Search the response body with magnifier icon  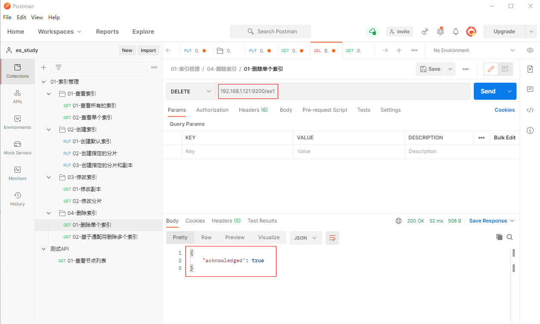pos(510,237)
